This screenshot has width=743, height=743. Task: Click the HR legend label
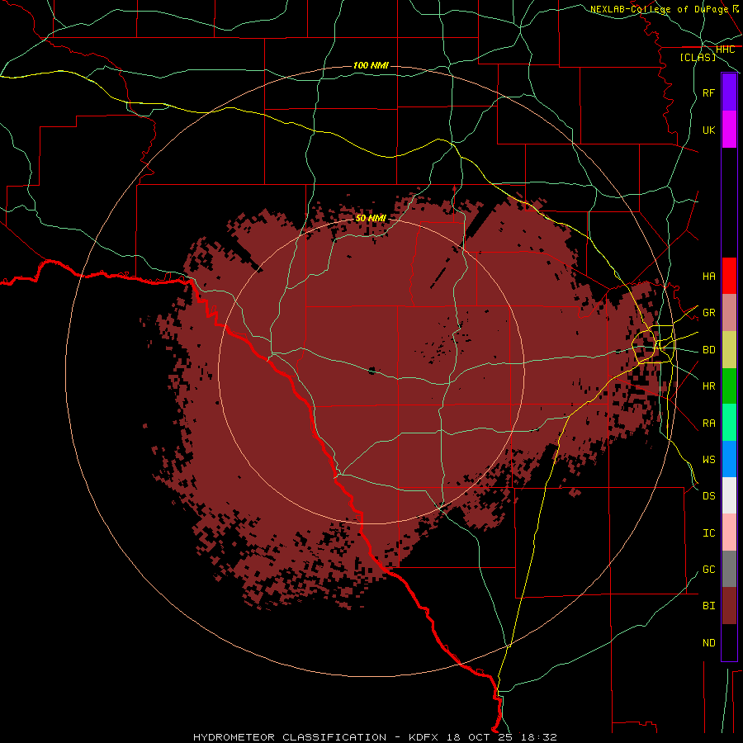coord(709,386)
